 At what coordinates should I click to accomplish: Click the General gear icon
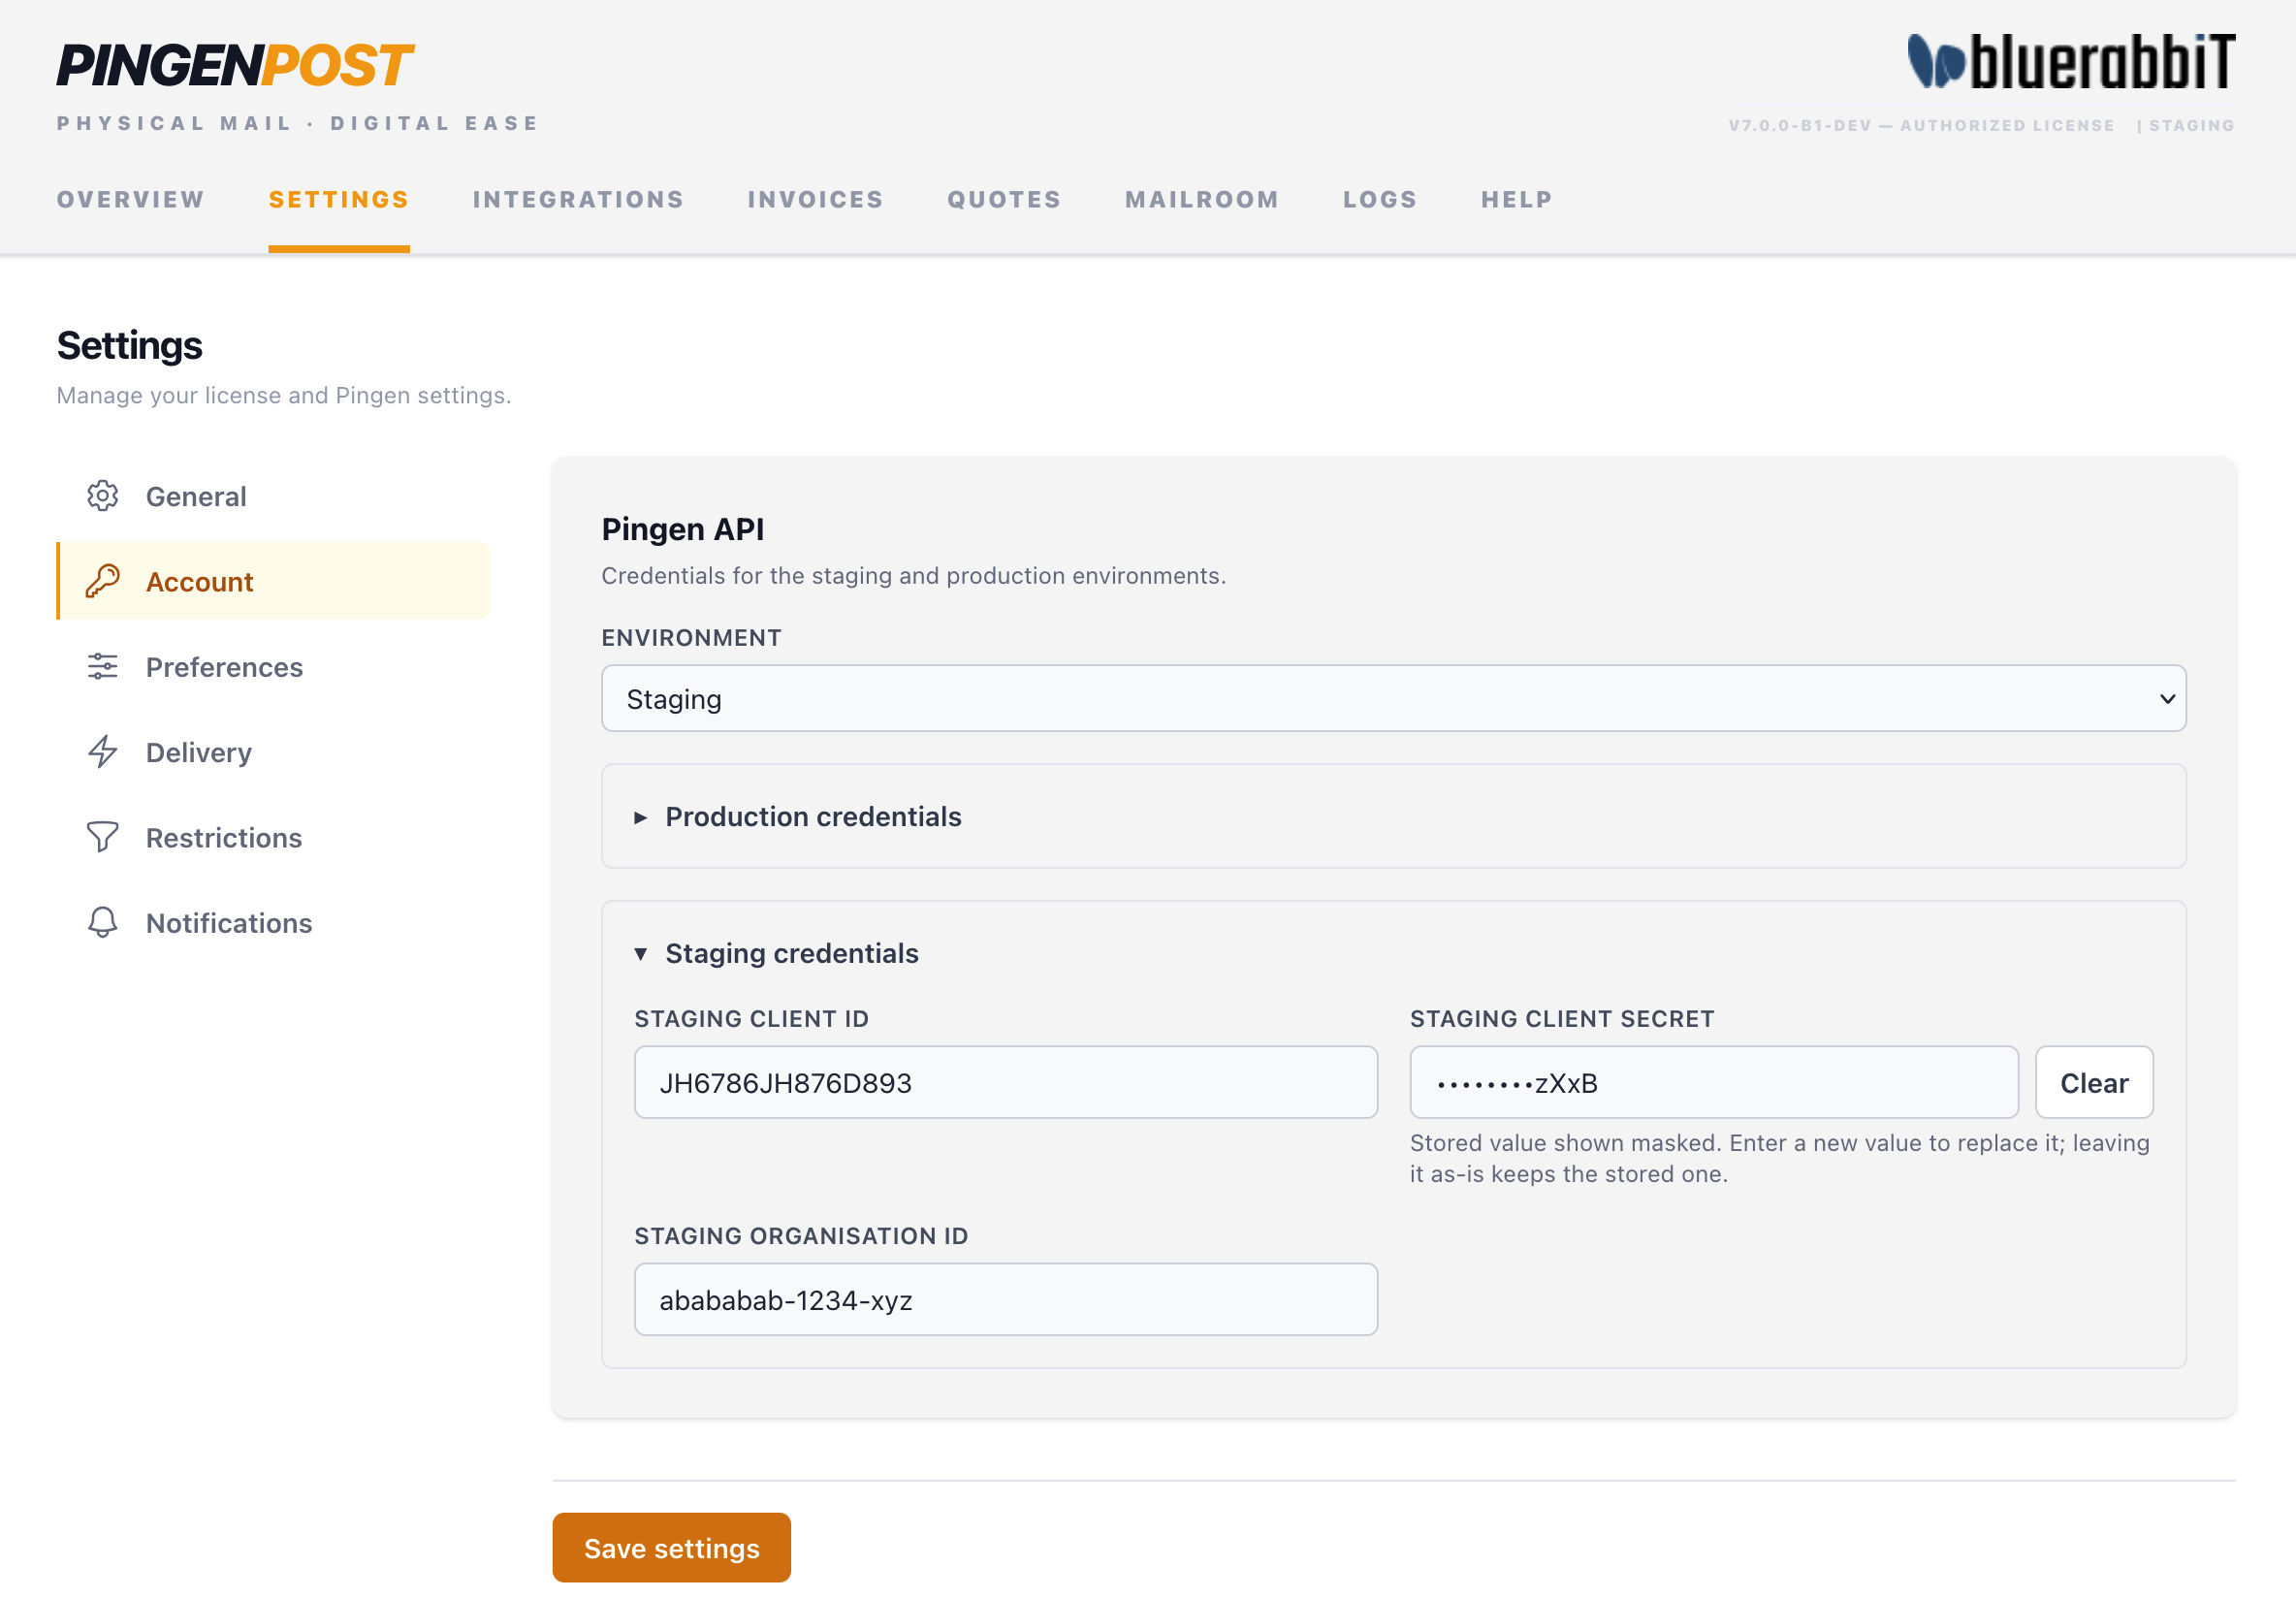click(102, 496)
